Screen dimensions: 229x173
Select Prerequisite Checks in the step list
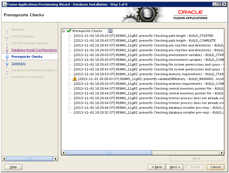click(x=27, y=57)
